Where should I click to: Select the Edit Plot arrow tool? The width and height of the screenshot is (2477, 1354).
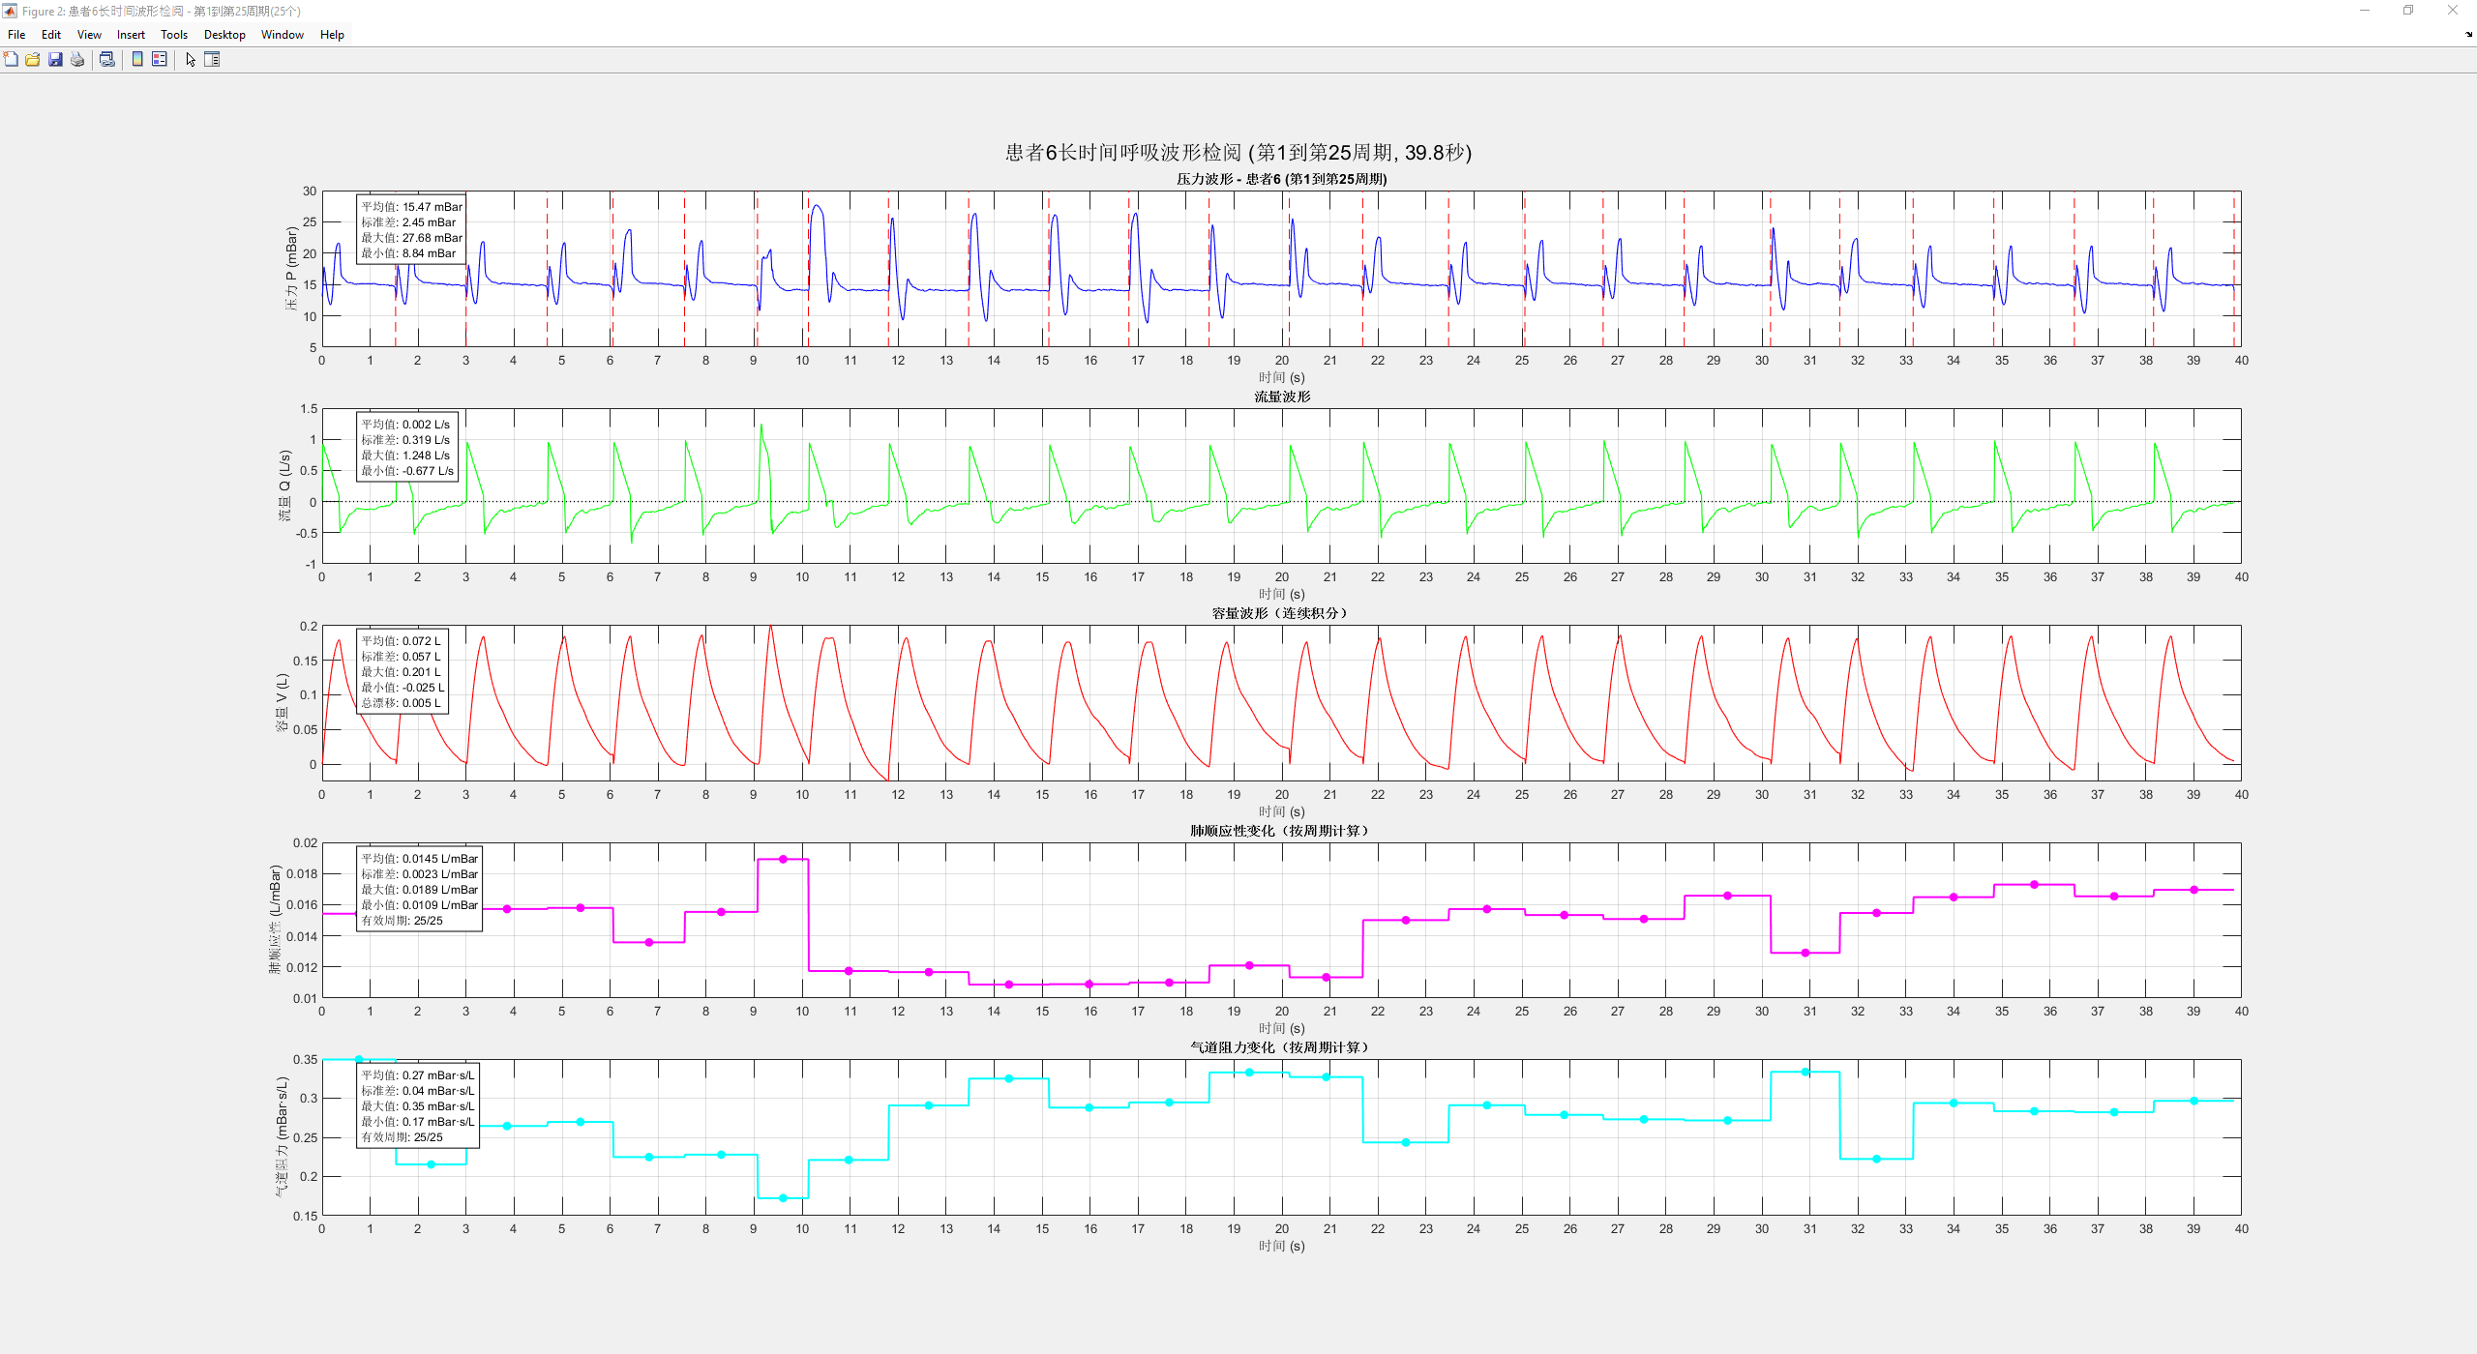pos(191,60)
